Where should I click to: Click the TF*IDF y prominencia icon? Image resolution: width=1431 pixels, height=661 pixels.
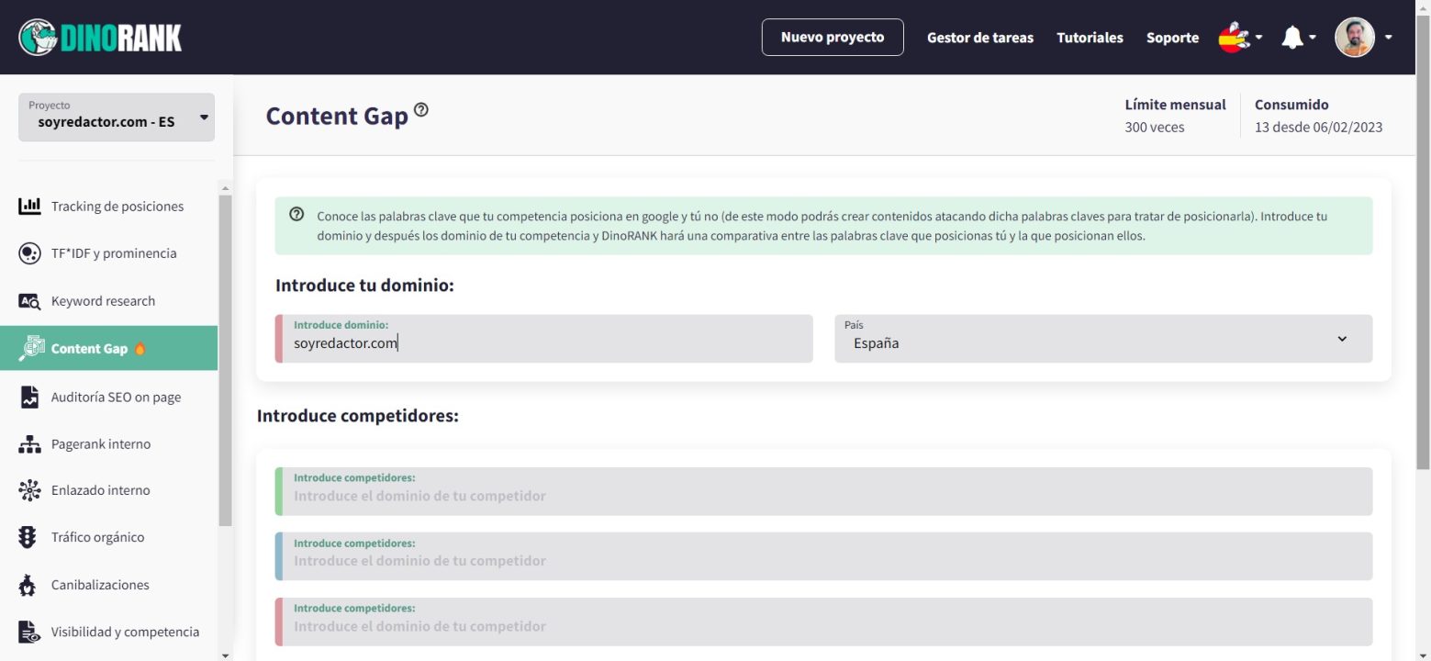[29, 253]
